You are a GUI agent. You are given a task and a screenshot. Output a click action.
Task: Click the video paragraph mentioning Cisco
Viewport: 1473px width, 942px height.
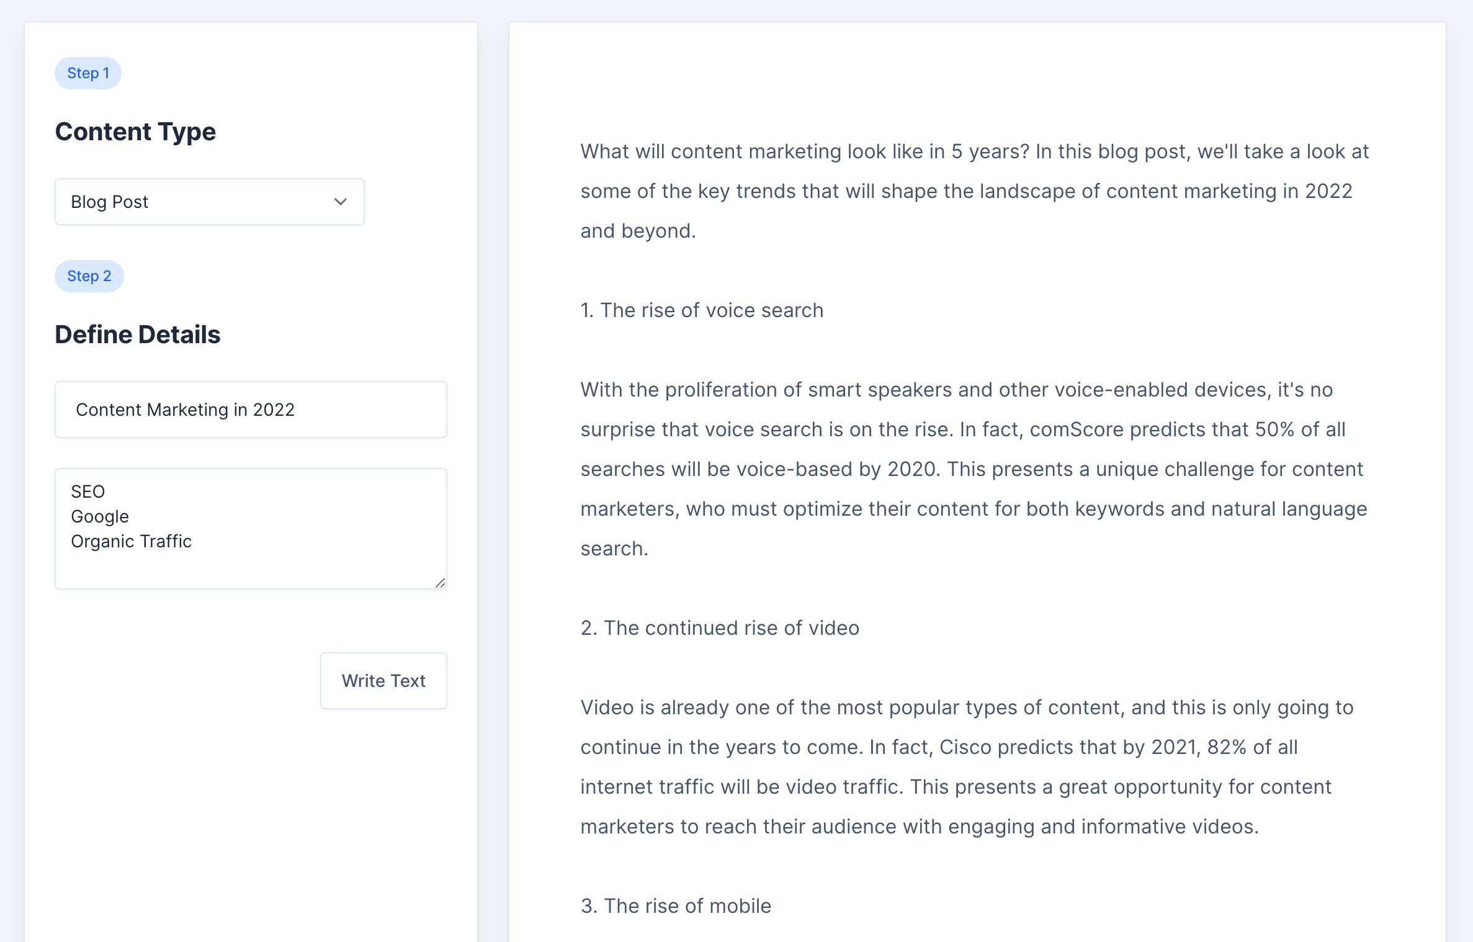coord(967,767)
